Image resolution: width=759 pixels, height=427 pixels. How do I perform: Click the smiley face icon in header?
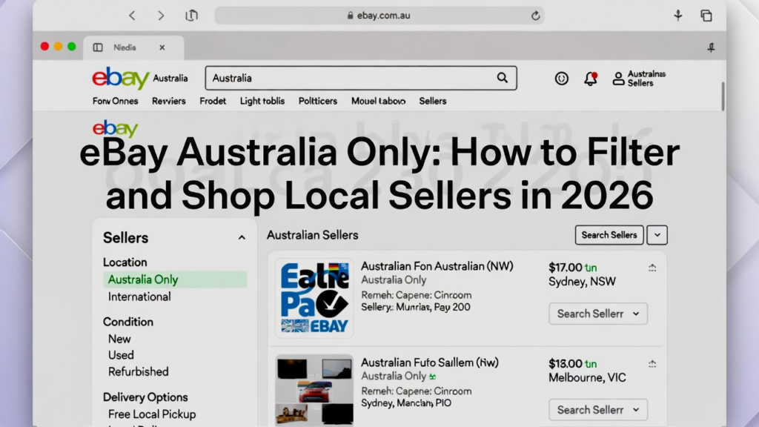click(562, 78)
